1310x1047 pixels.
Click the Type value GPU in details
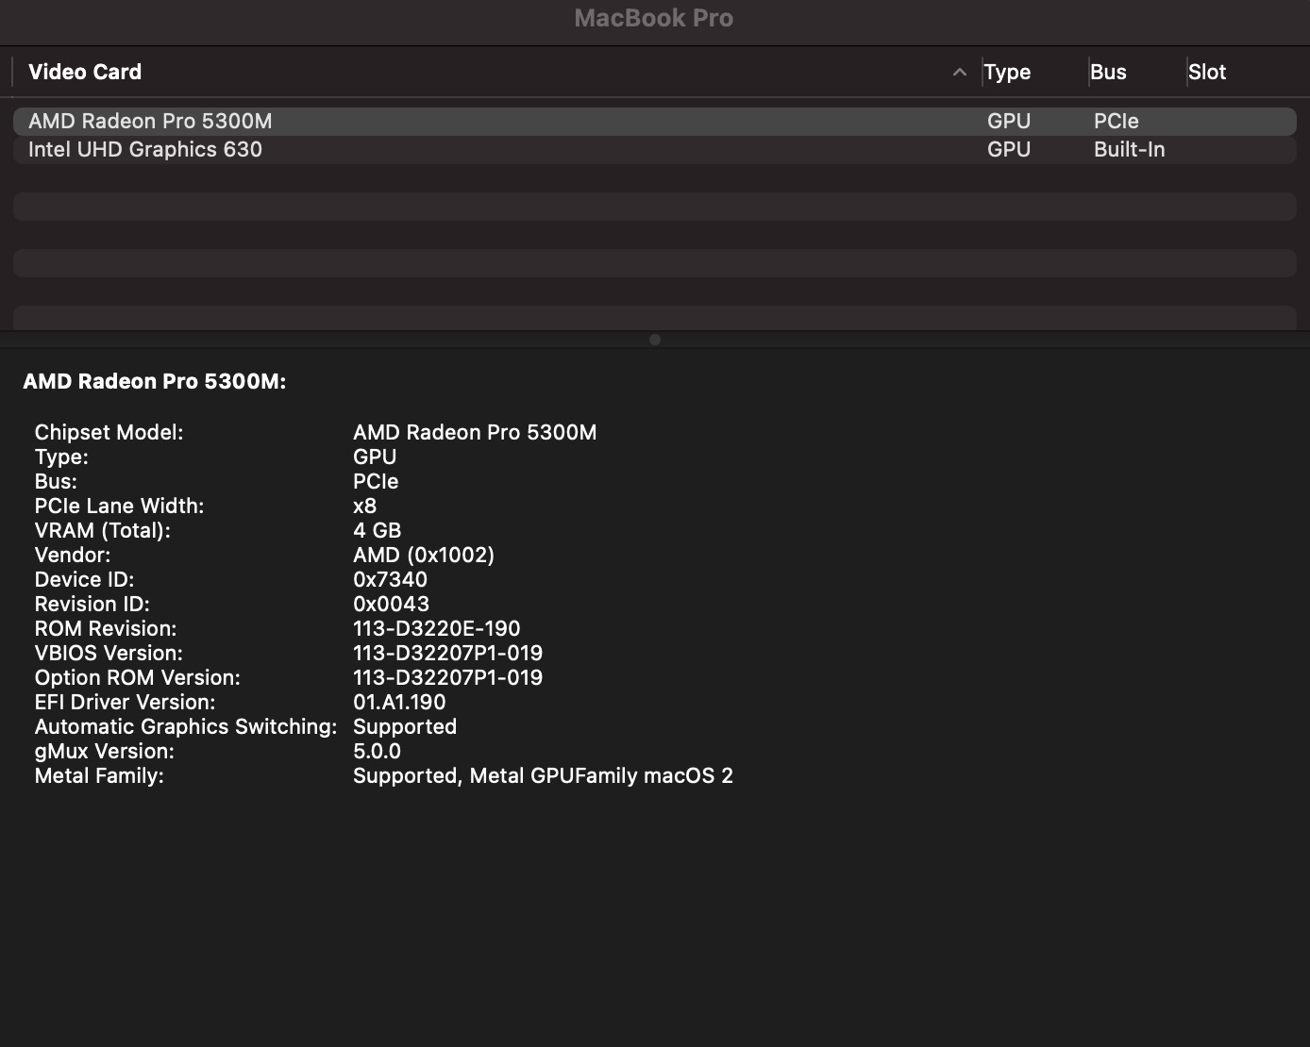(x=375, y=457)
